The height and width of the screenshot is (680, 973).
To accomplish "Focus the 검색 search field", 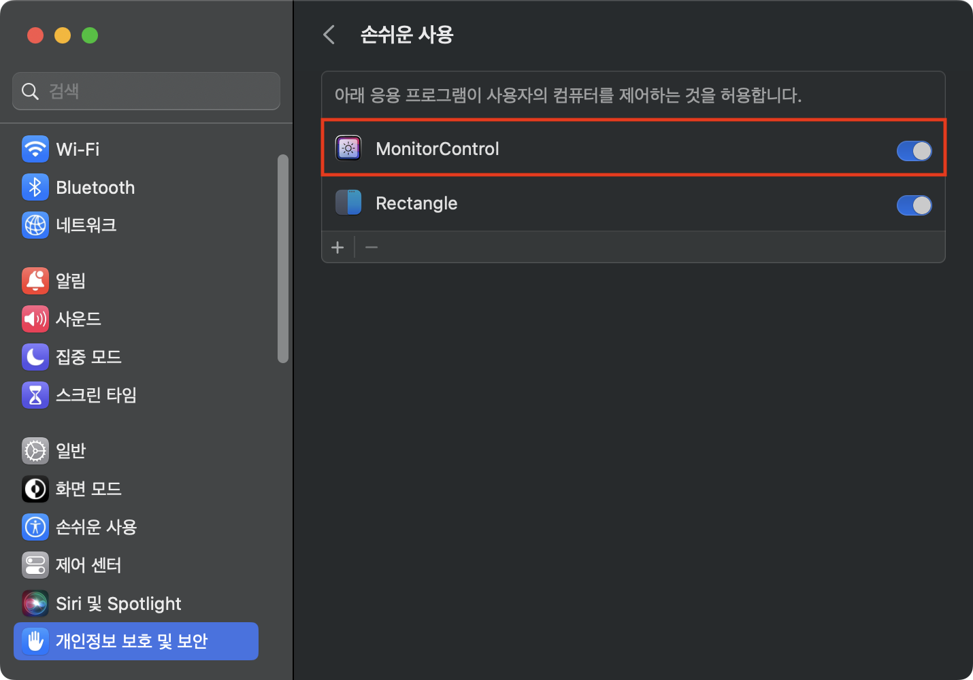I will coord(146,91).
